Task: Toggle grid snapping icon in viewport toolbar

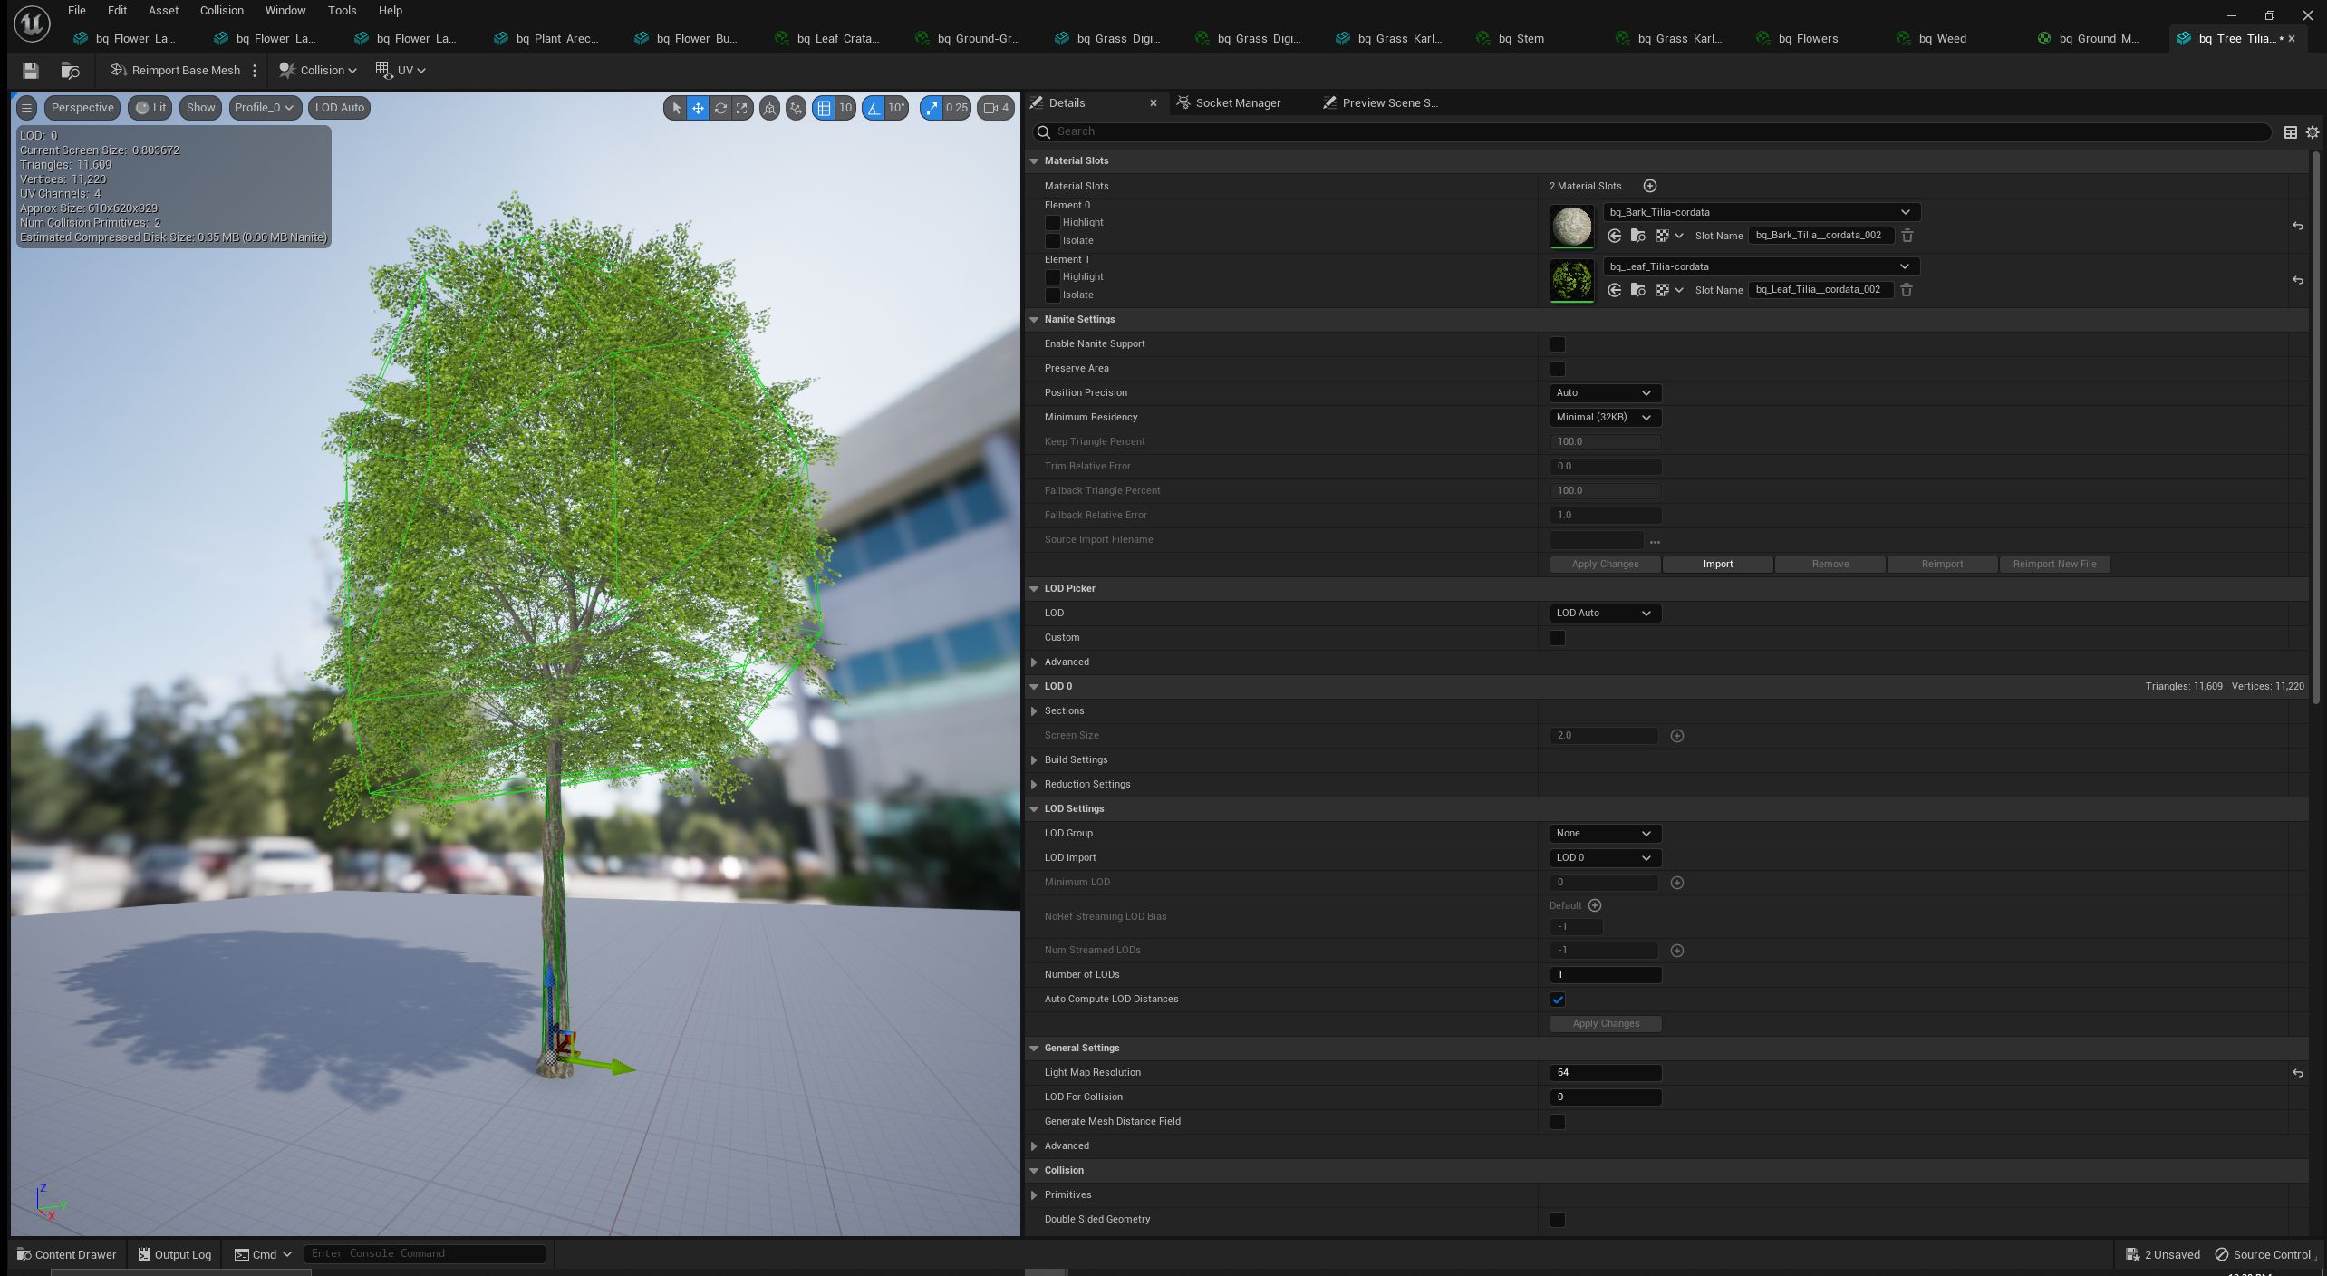Action: 824,108
